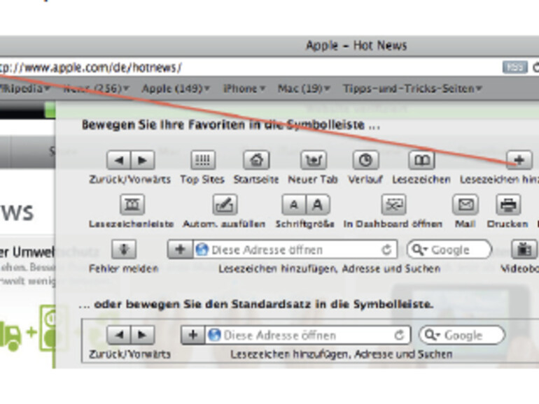The image size is (539, 404).
Task: Click Forward arrow in the Standardsatz row
Action: click(142, 335)
